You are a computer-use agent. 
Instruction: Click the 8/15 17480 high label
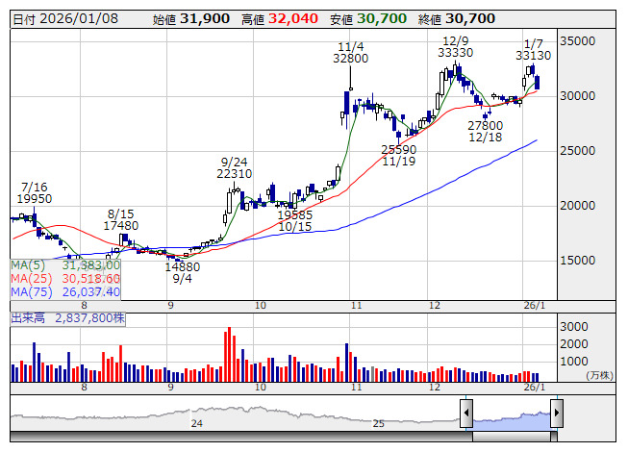121,220
